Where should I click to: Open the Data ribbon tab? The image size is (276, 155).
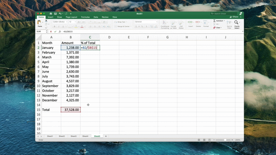point(96,17)
